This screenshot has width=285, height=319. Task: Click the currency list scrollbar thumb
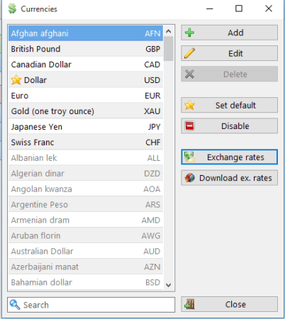(169, 49)
